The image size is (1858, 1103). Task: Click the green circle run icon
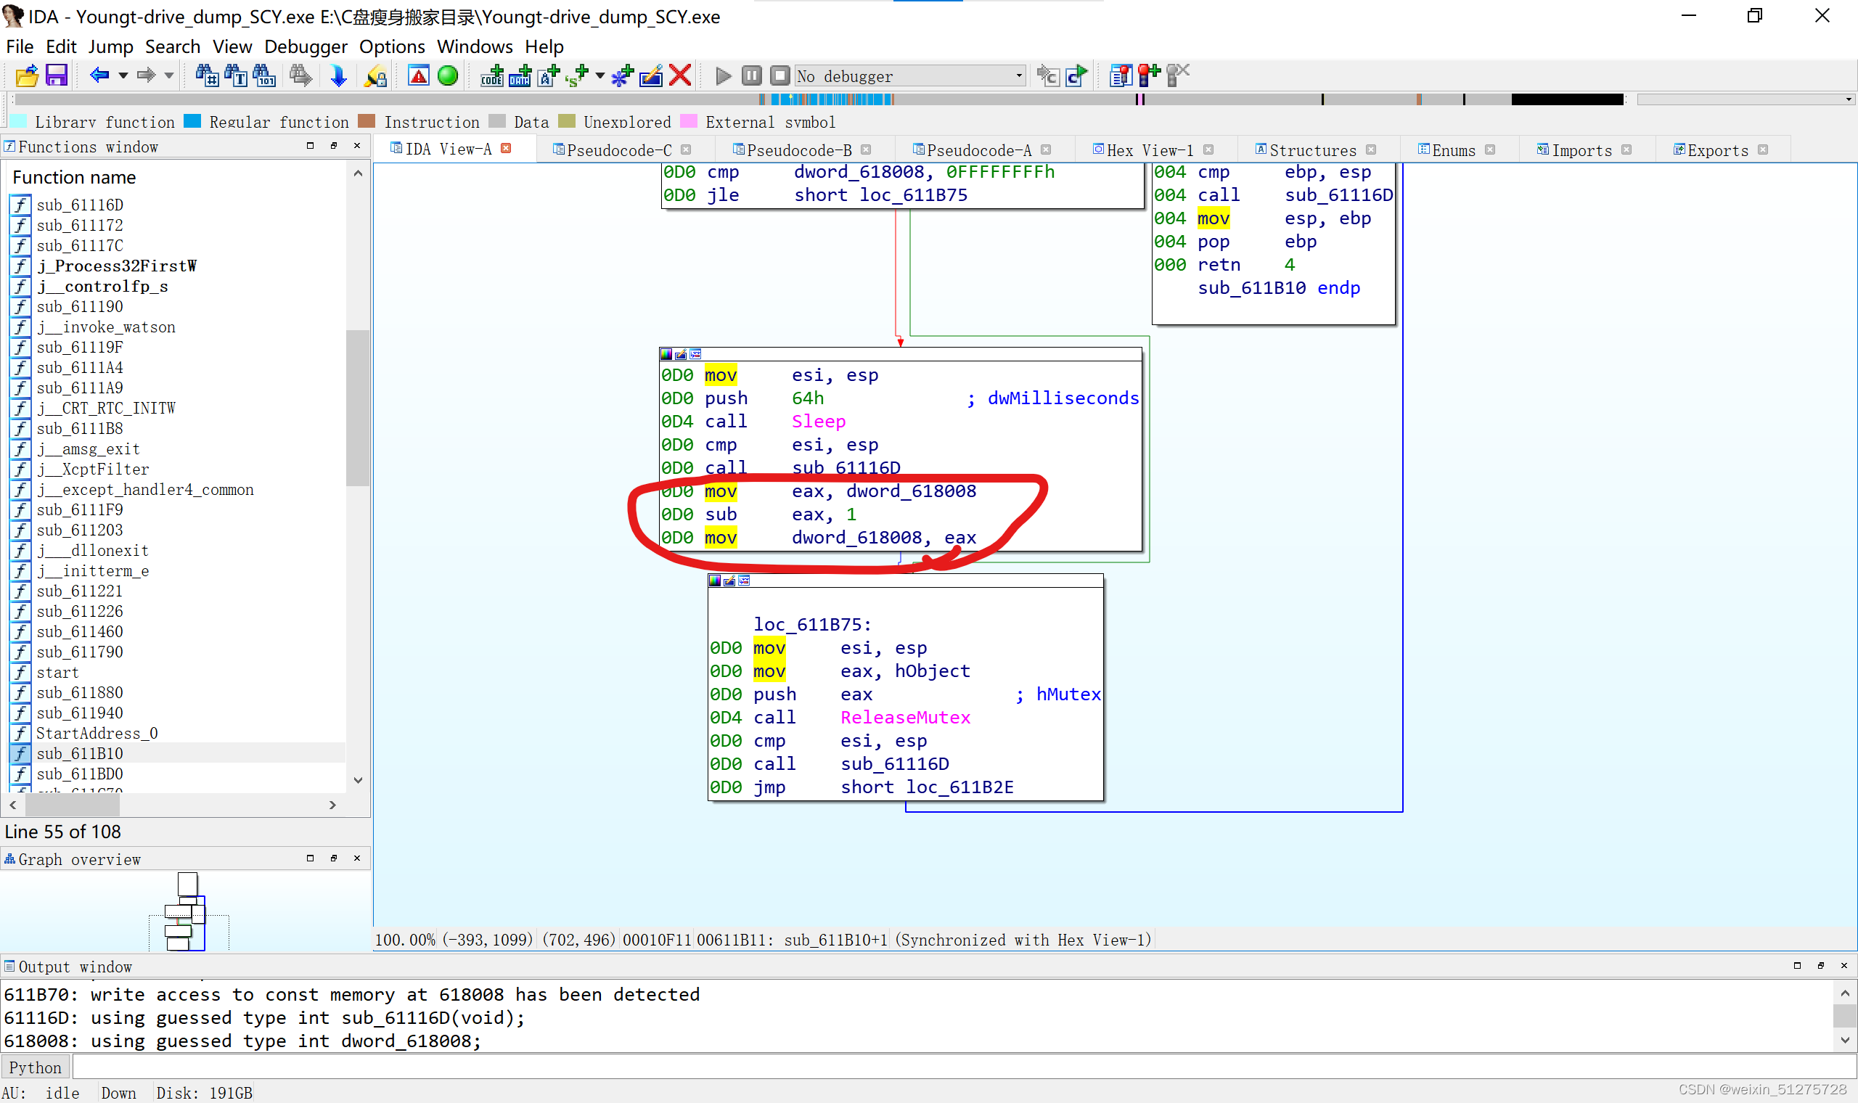(448, 75)
